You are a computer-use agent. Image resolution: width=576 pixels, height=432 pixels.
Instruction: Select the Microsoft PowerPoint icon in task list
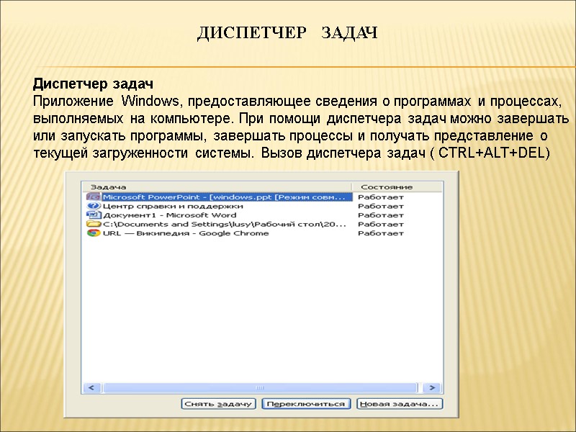click(92, 195)
